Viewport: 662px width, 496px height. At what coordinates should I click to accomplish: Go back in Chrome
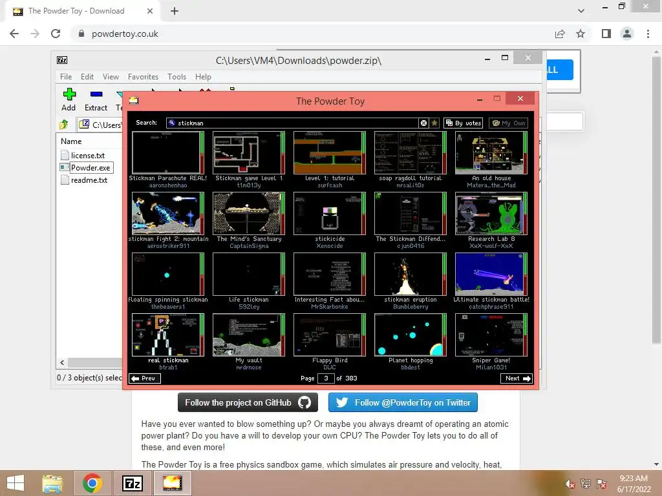point(14,34)
